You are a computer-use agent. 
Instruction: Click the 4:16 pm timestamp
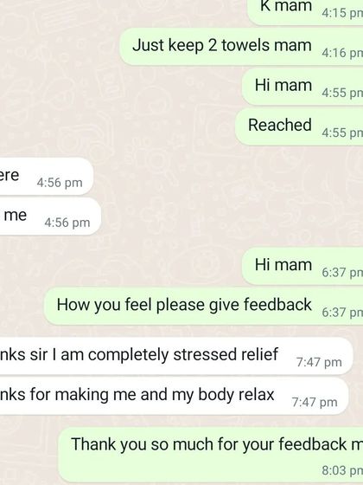pyautogui.click(x=342, y=53)
